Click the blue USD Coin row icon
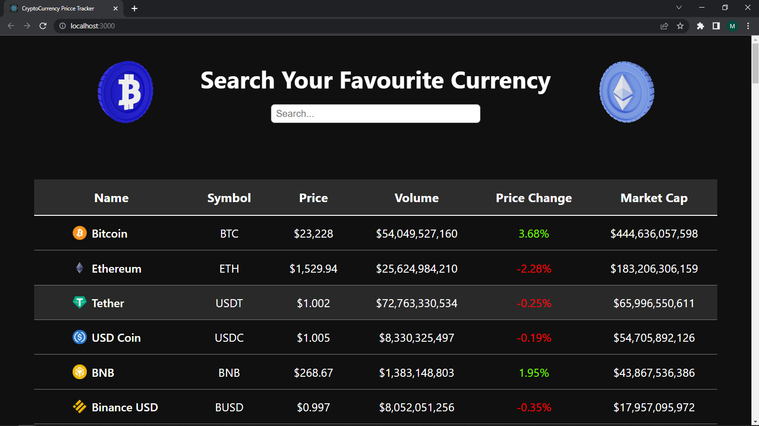The height and width of the screenshot is (426, 759). [x=80, y=337]
